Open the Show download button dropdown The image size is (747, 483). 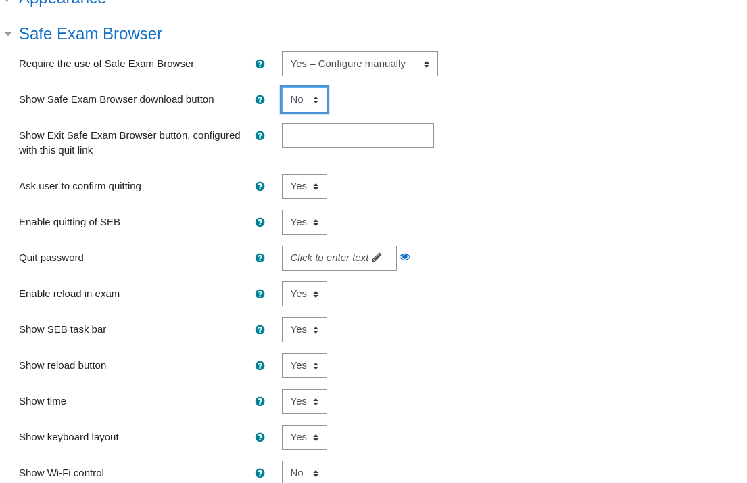(x=304, y=99)
